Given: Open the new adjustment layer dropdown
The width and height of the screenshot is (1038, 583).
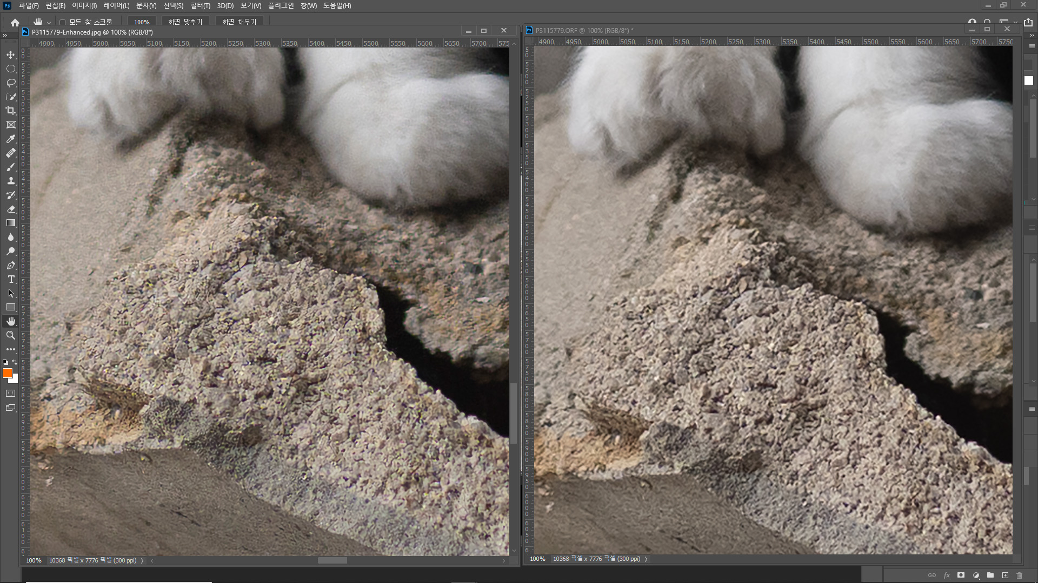Looking at the screenshot, I should coord(976,575).
